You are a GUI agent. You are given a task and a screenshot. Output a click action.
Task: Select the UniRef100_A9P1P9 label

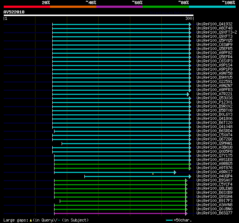click(x=214, y=69)
